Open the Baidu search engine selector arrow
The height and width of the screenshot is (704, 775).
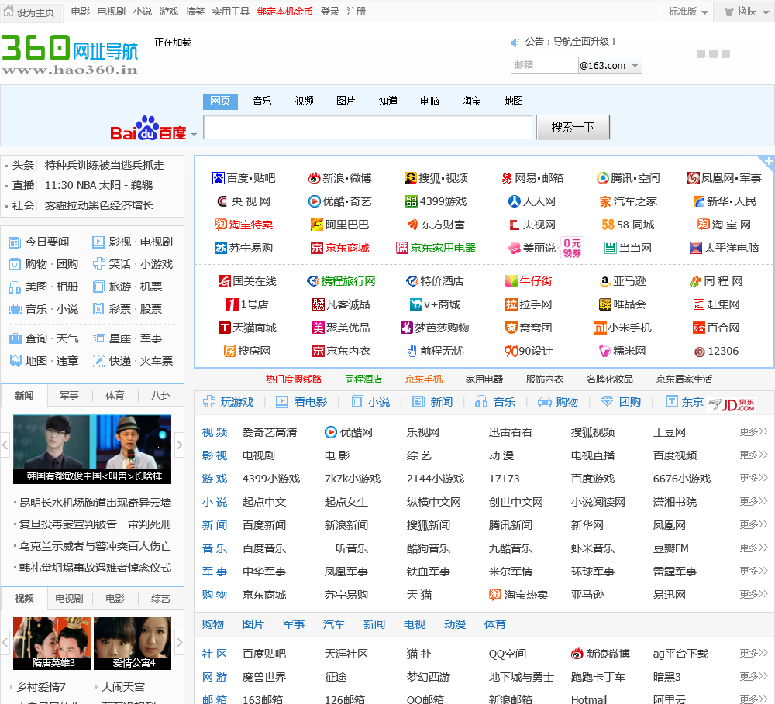click(x=194, y=135)
